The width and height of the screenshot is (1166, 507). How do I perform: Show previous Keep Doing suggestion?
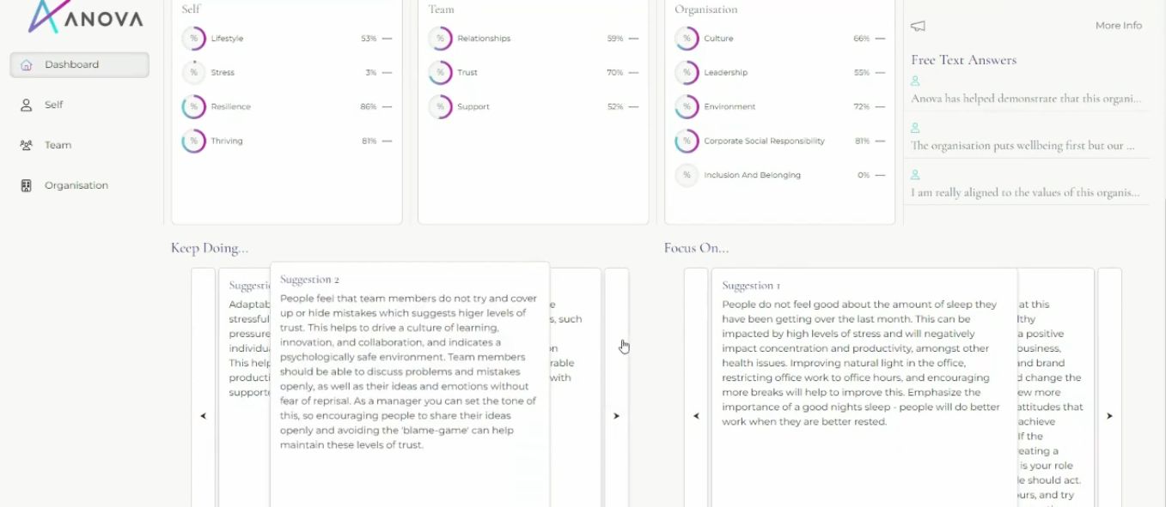tap(204, 416)
